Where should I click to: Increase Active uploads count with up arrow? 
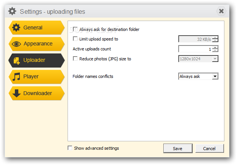pyautogui.click(x=215, y=47)
